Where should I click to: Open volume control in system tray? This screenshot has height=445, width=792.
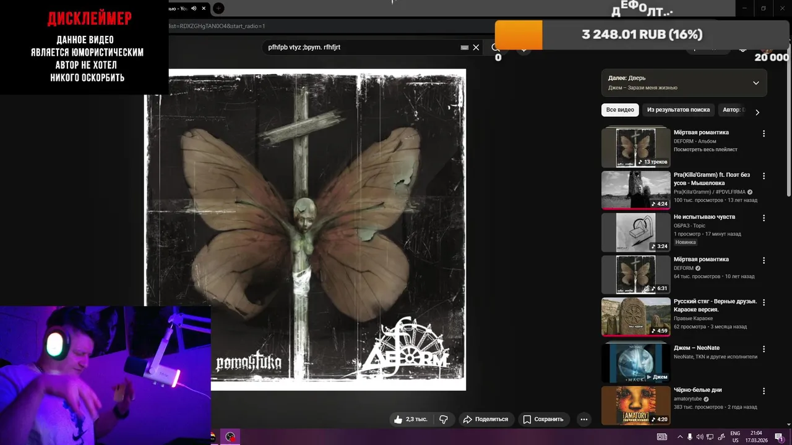pos(700,437)
